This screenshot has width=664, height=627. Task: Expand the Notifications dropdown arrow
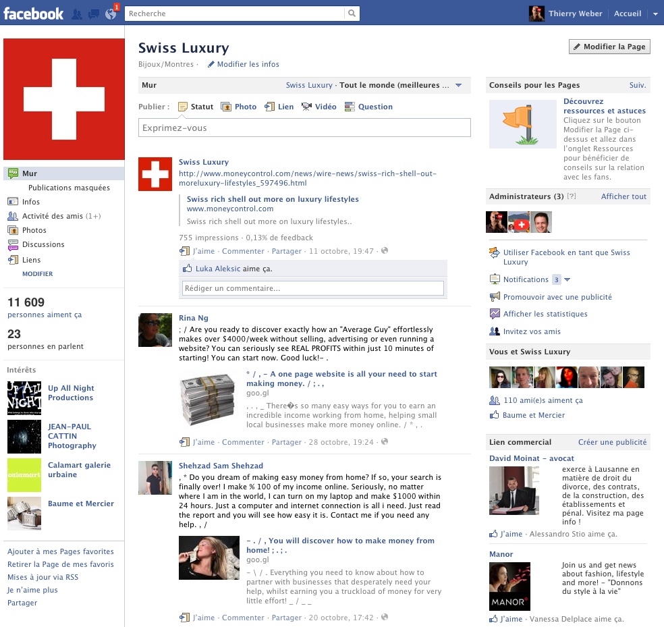coord(568,279)
